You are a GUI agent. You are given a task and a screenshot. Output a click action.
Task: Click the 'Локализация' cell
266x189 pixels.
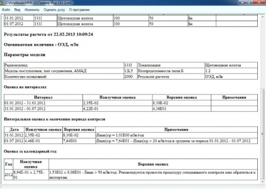coord(171,65)
